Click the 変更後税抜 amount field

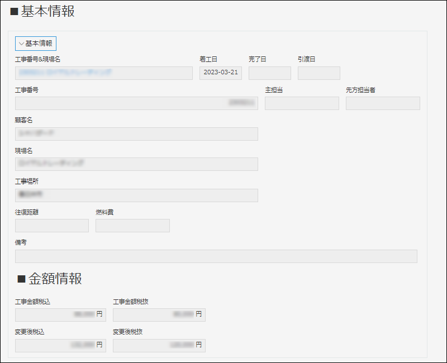[x=159, y=346]
